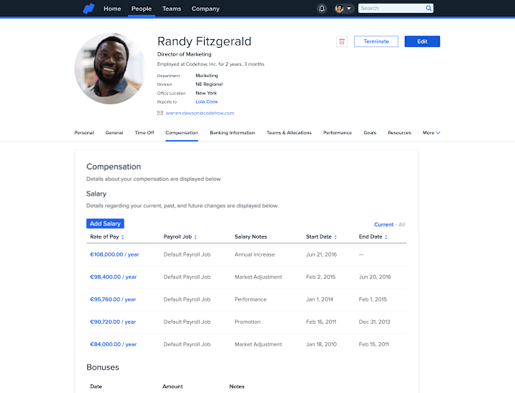Open Company in the top navigation
This screenshot has height=393, width=515.
pyautogui.click(x=205, y=9)
